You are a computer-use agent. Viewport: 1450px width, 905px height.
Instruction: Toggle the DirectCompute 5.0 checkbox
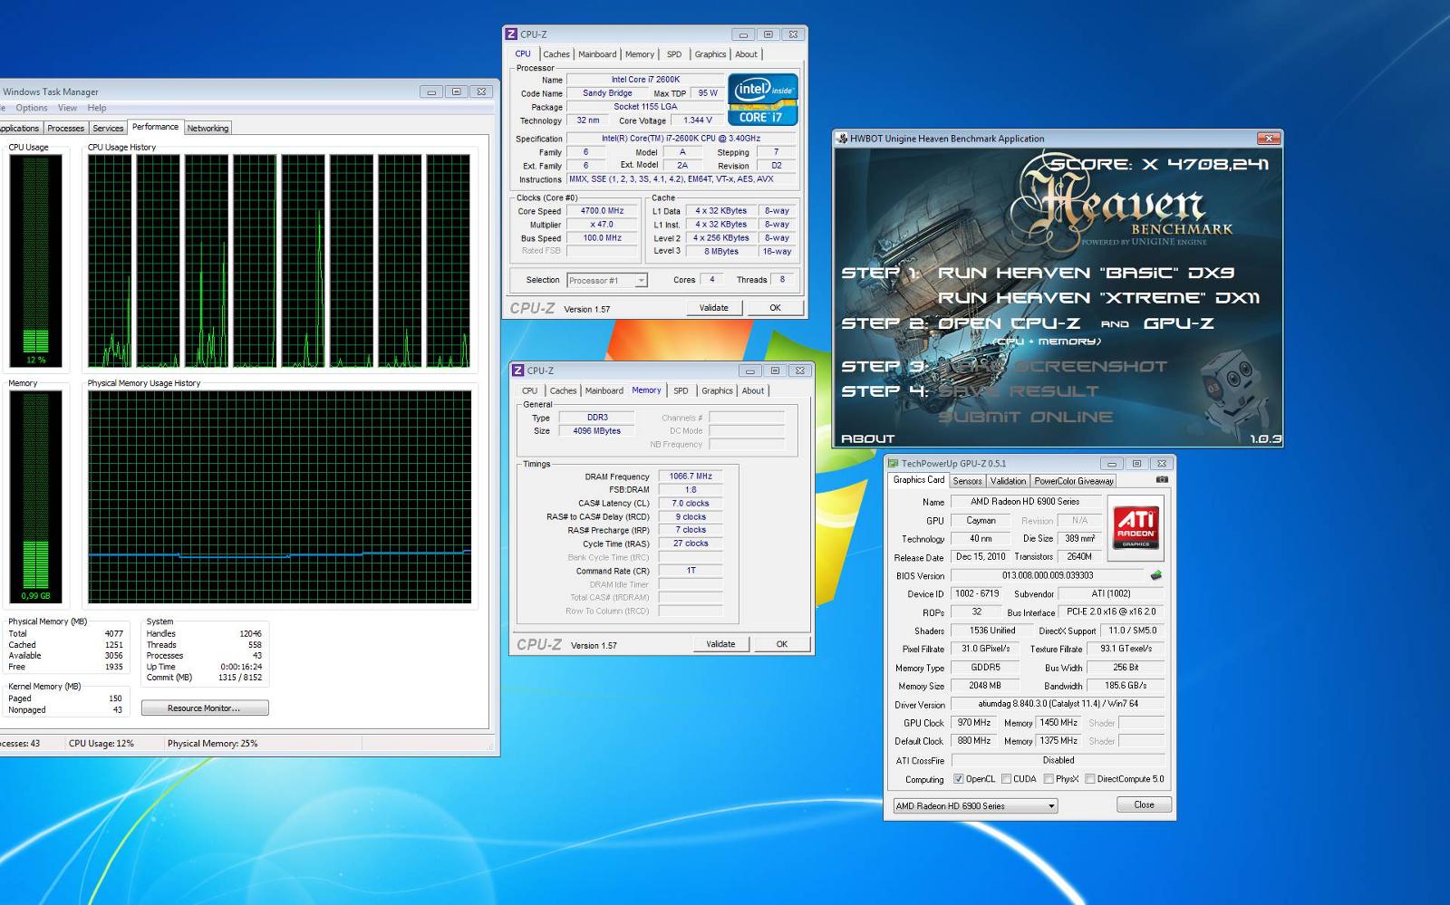point(1090,779)
